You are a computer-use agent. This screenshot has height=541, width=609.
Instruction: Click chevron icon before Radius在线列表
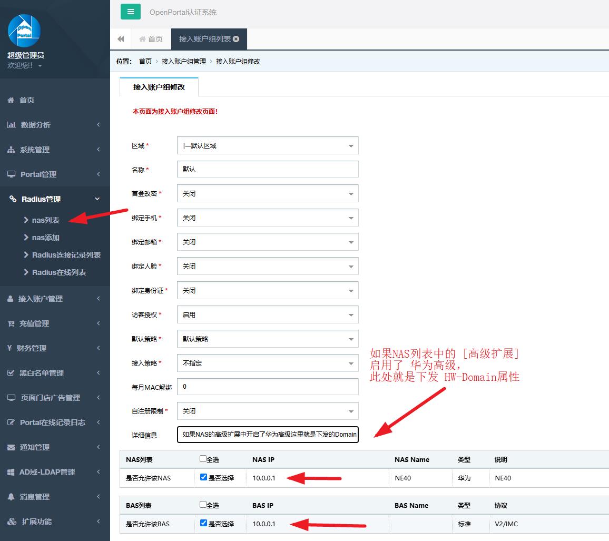pyautogui.click(x=26, y=272)
